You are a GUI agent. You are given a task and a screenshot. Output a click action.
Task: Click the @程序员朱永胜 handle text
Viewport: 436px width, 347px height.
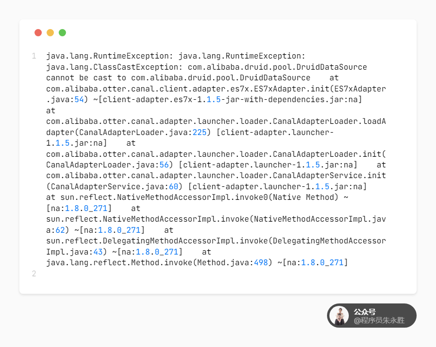[x=379, y=320]
